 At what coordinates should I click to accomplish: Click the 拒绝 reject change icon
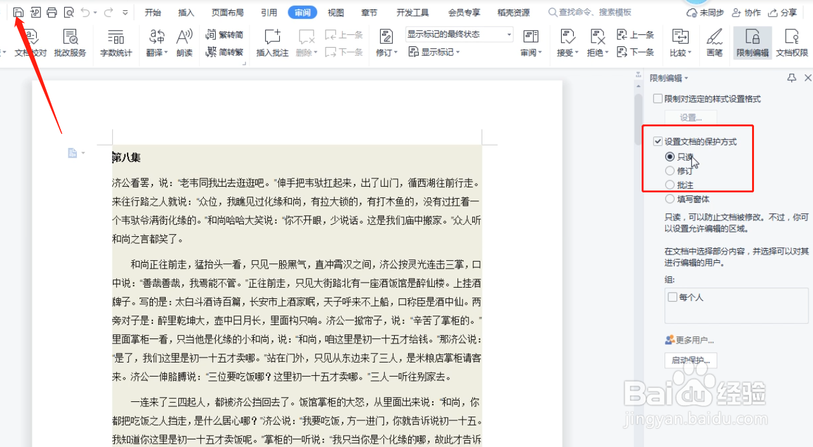coord(597,37)
